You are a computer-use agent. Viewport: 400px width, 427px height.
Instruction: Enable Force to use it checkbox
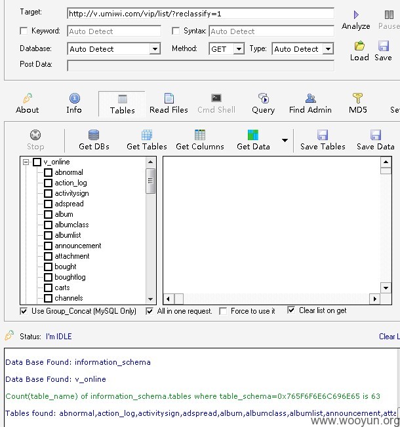pos(223,311)
